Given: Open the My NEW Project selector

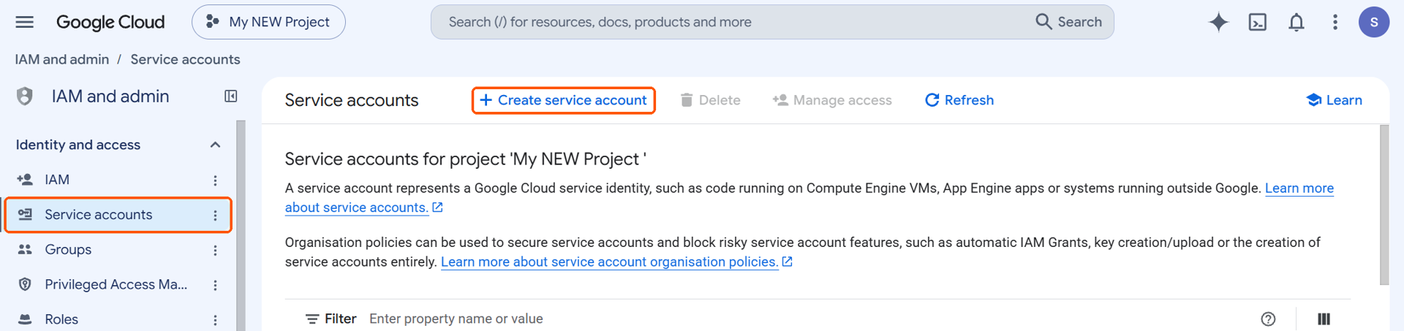Looking at the screenshot, I should pos(268,22).
